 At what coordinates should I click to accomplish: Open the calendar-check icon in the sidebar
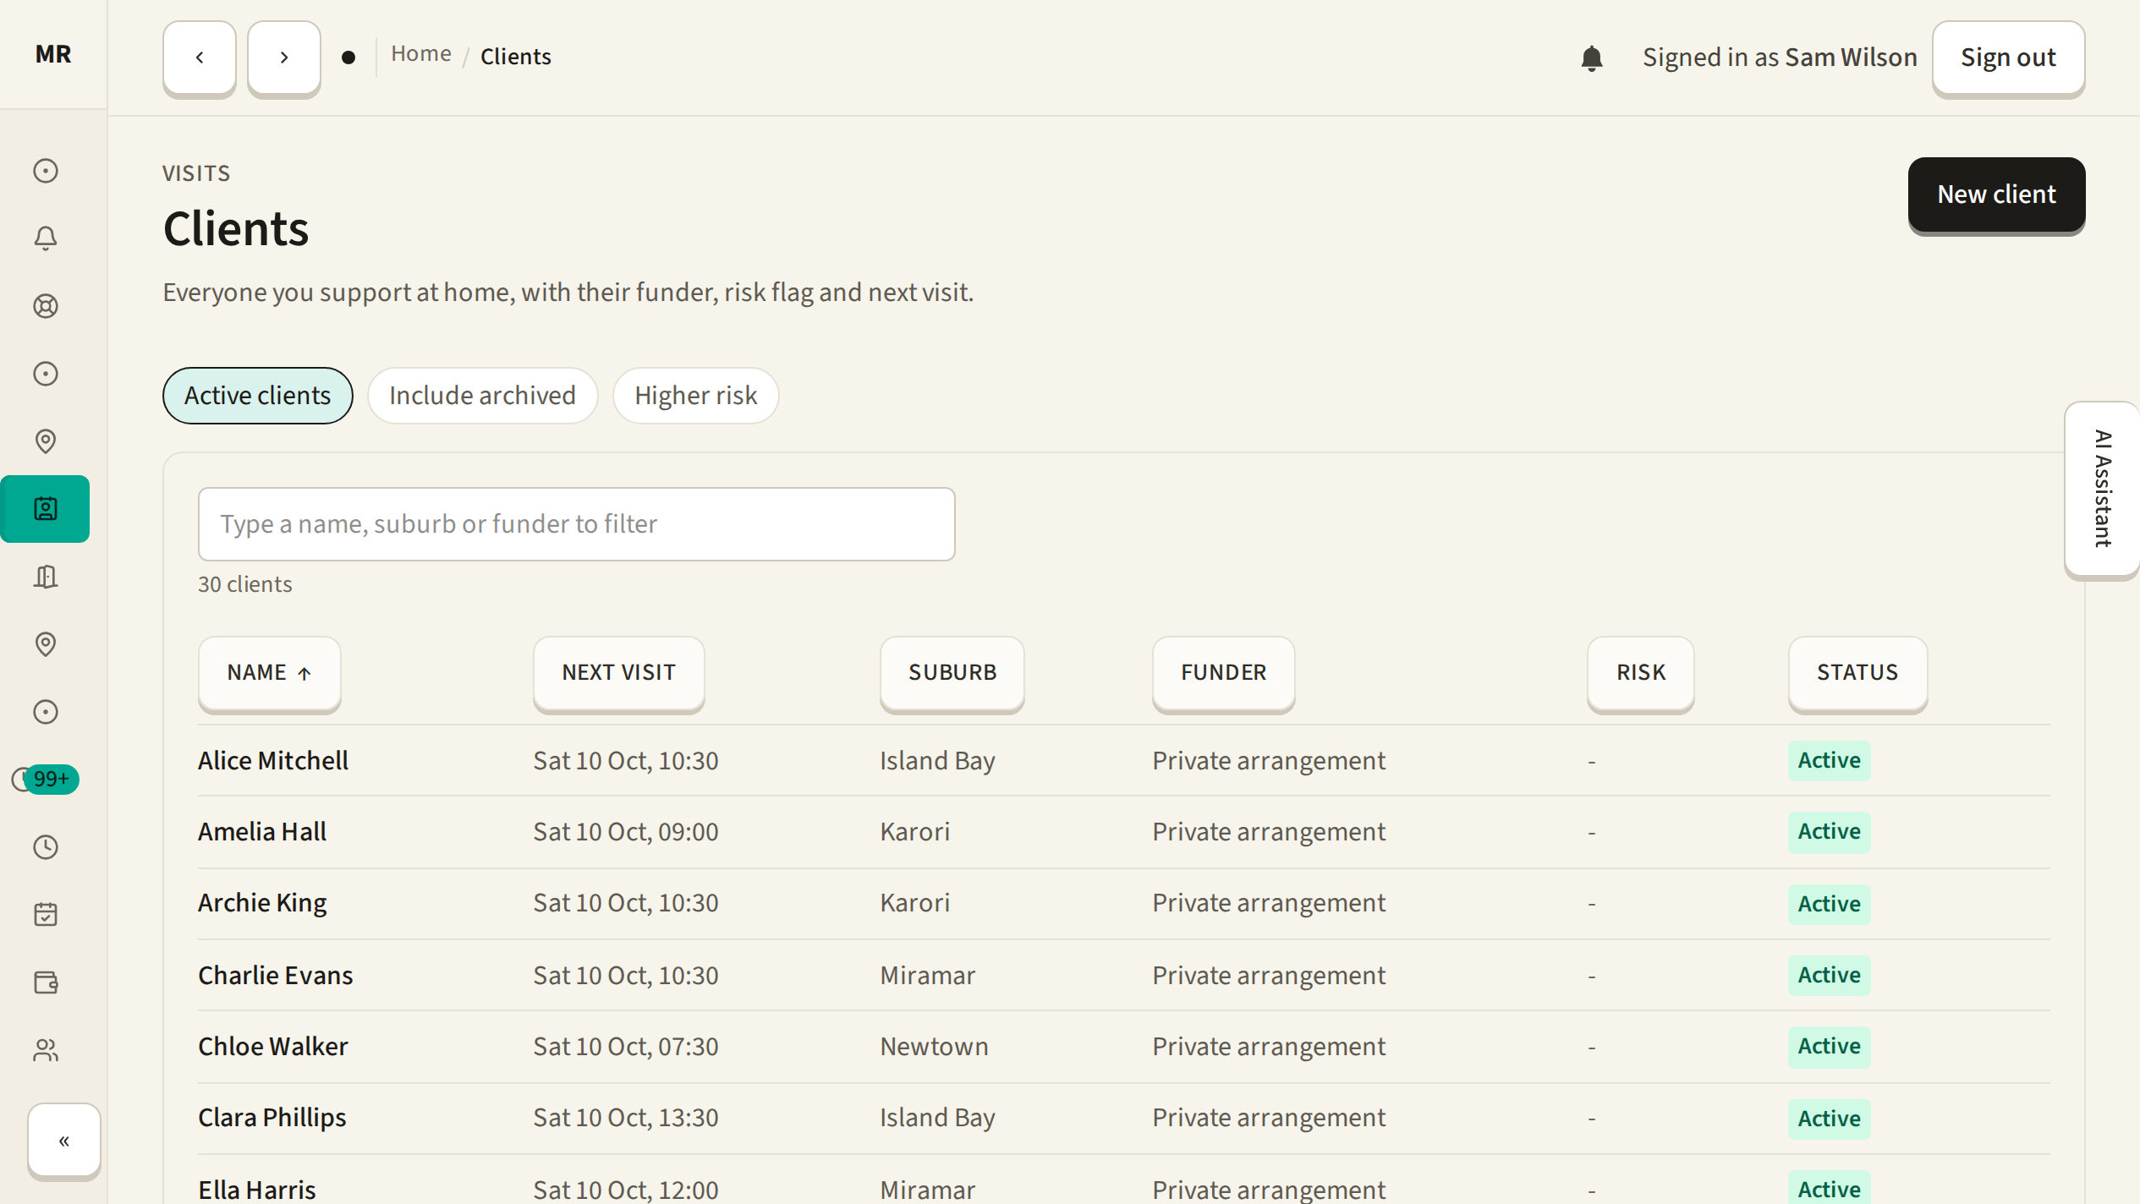pos(46,915)
